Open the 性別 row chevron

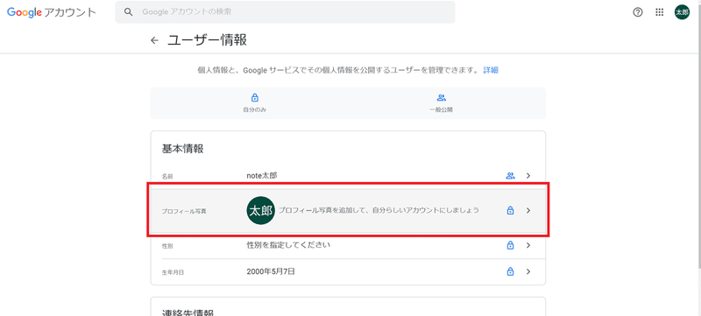coord(528,245)
